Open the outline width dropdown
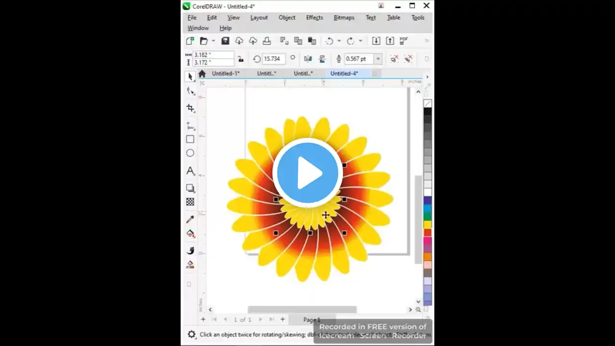615x346 pixels. (x=378, y=59)
